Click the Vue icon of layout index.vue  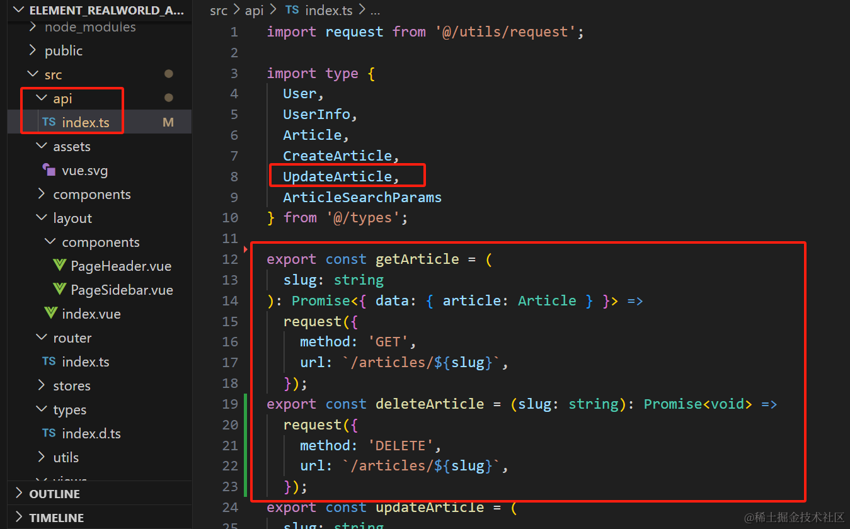(x=51, y=314)
